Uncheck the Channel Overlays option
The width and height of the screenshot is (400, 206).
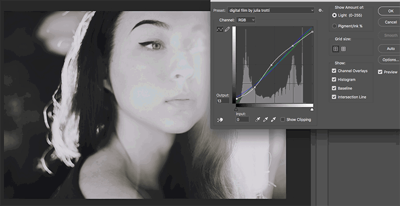[x=334, y=71]
